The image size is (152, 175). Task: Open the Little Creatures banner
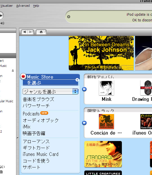click(103, 173)
